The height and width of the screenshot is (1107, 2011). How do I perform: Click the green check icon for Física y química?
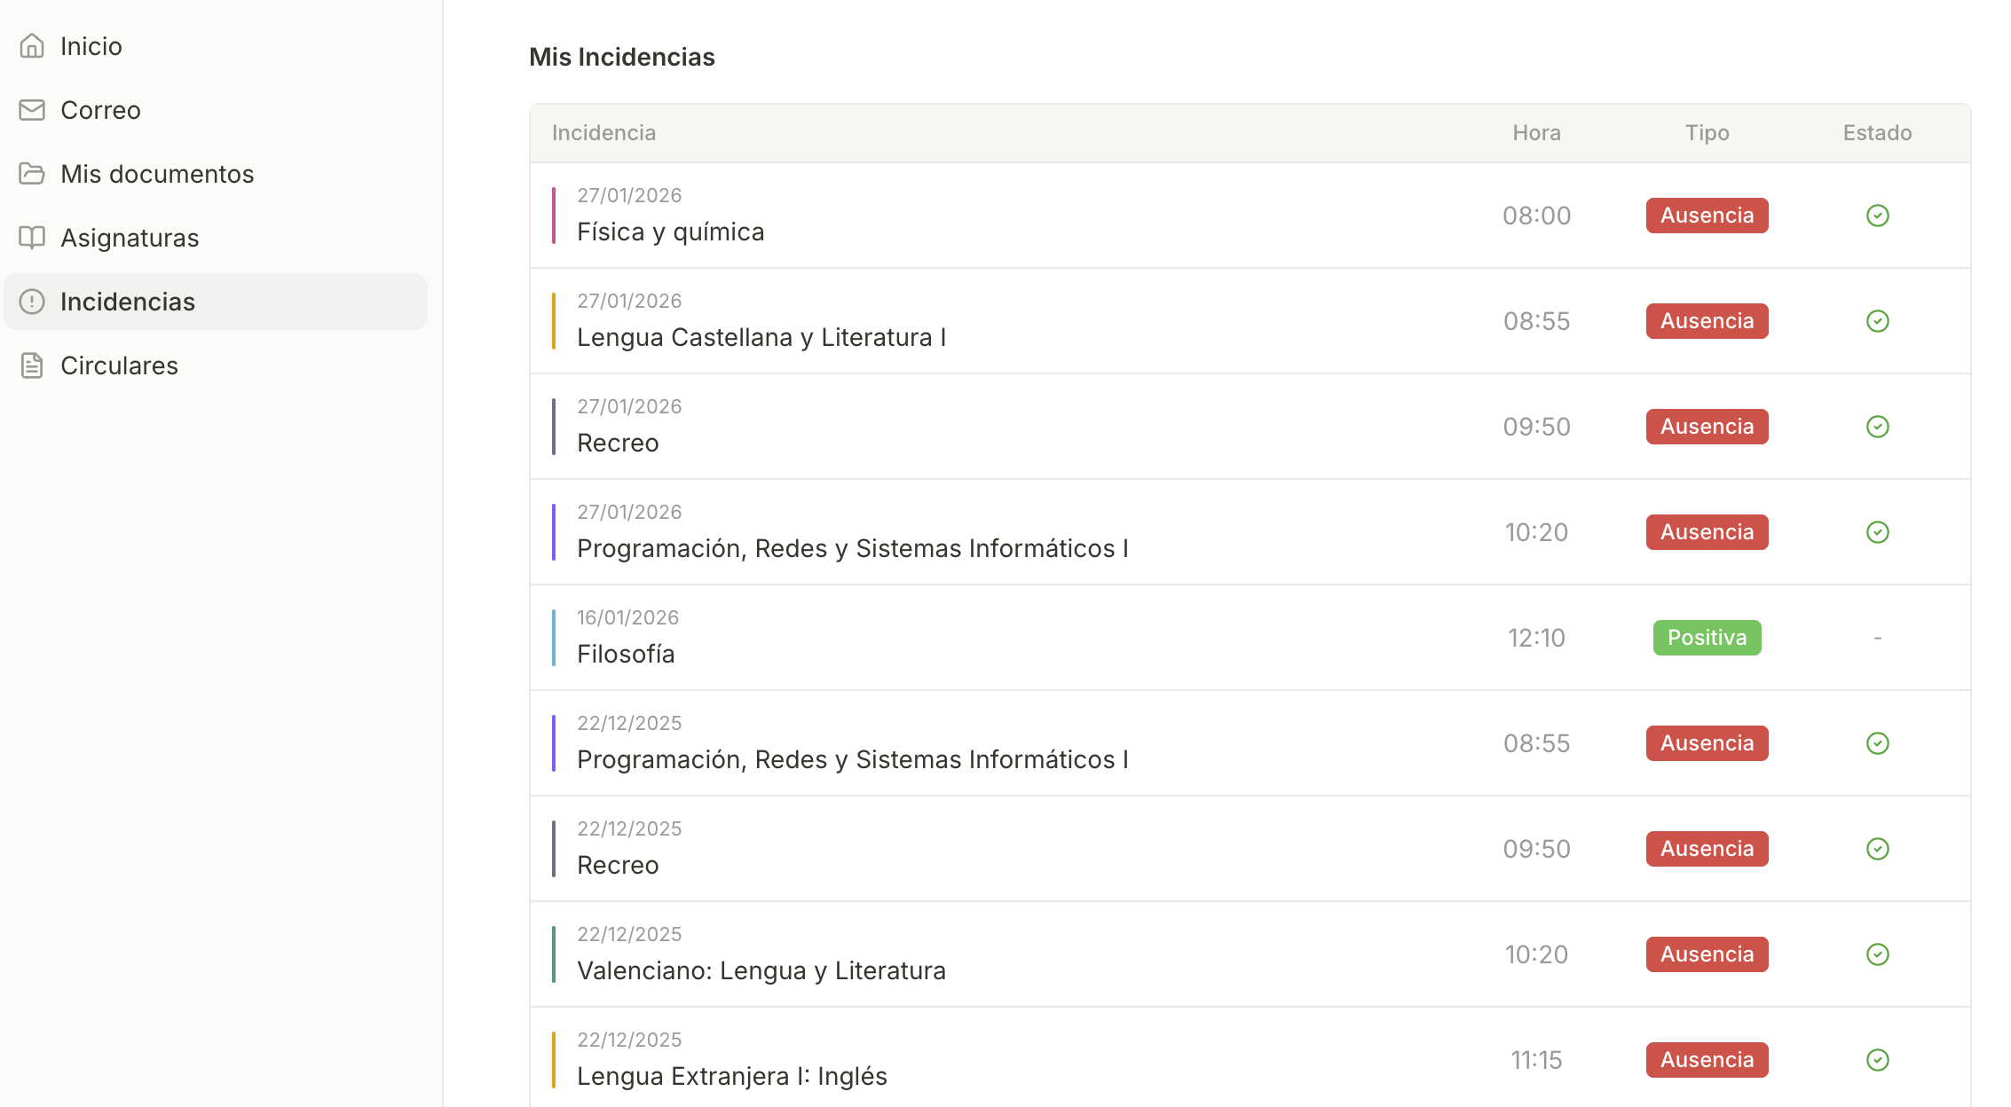click(1877, 216)
